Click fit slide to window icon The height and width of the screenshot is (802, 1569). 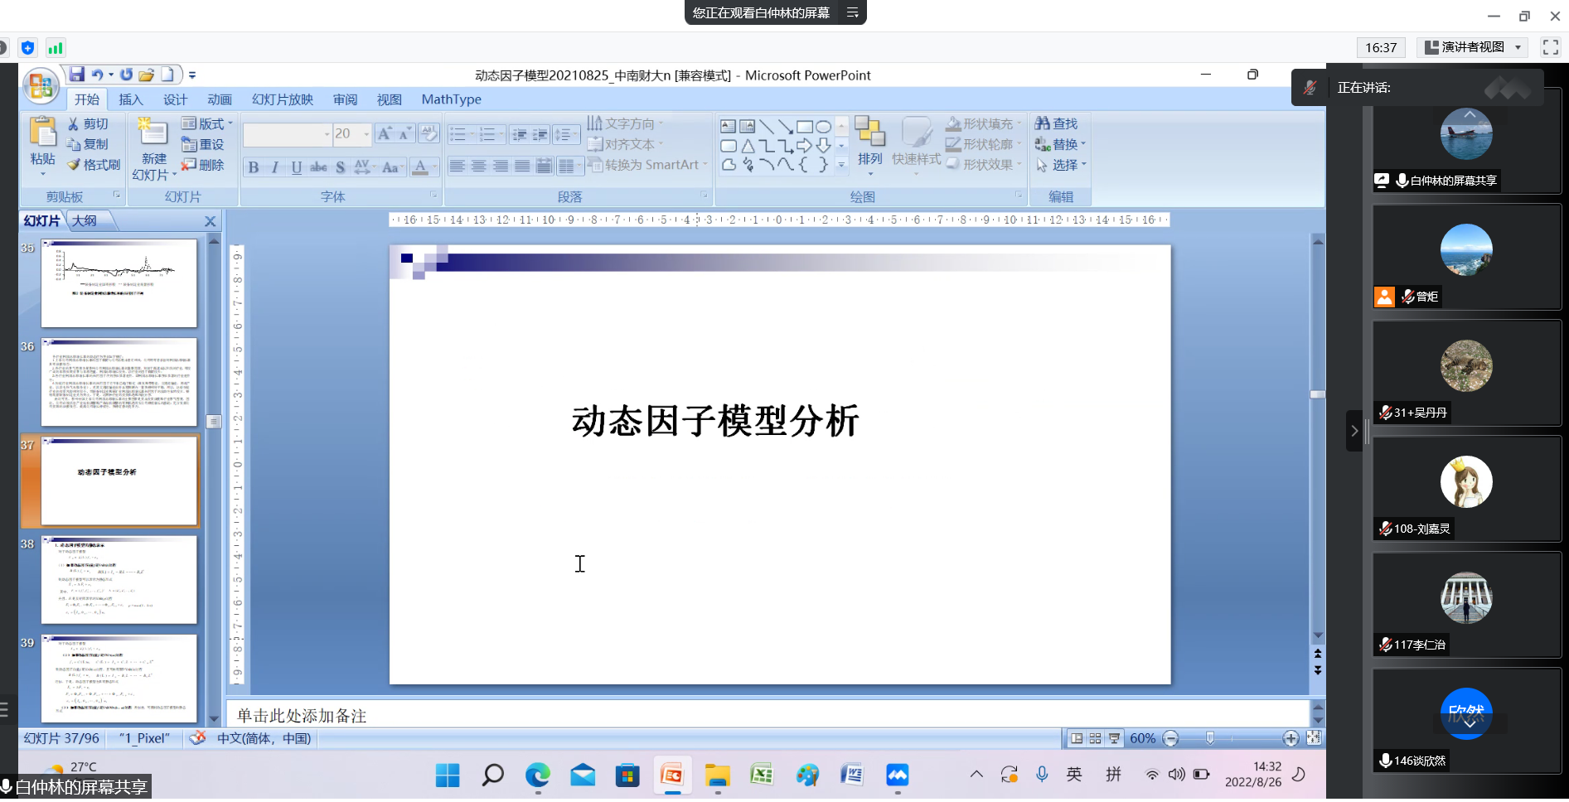pos(1314,738)
